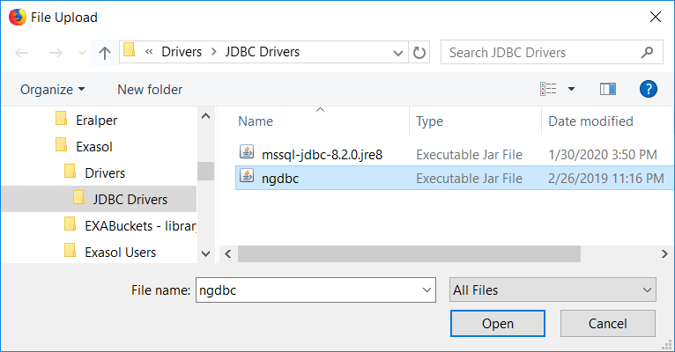Image resolution: width=675 pixels, height=352 pixels.
Task: Click the mssql-jdbc jar file icon
Action: (247, 151)
